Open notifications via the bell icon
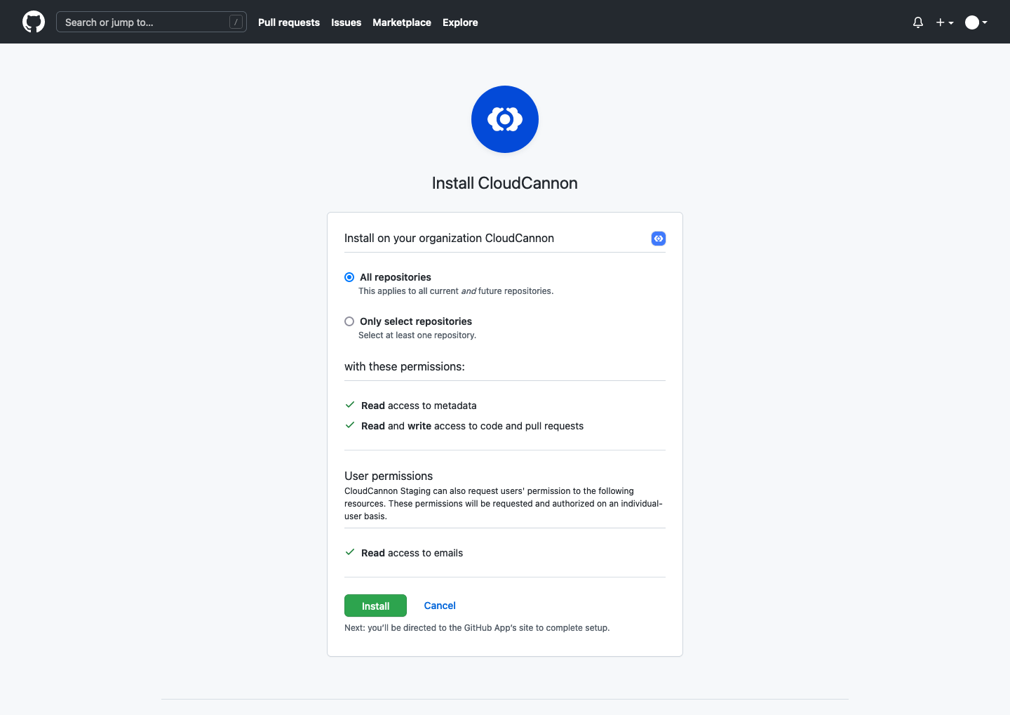 [x=917, y=22]
